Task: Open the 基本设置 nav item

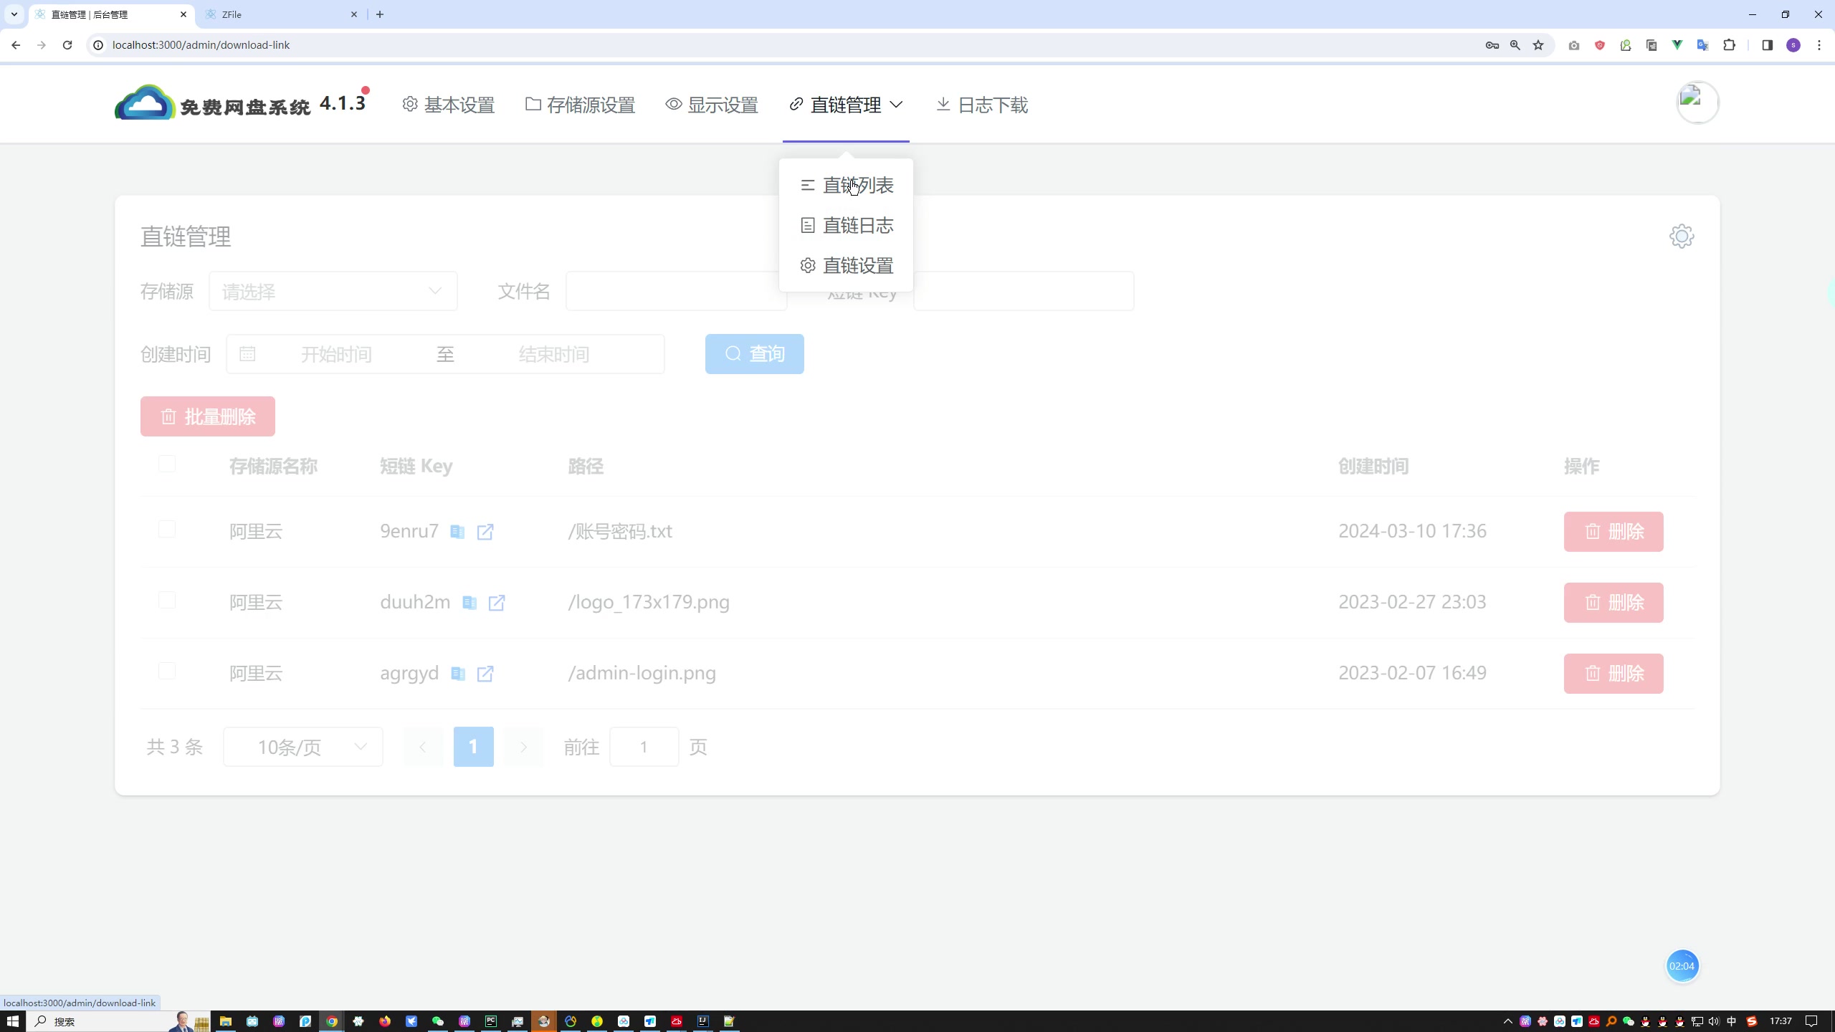Action: pos(449,105)
